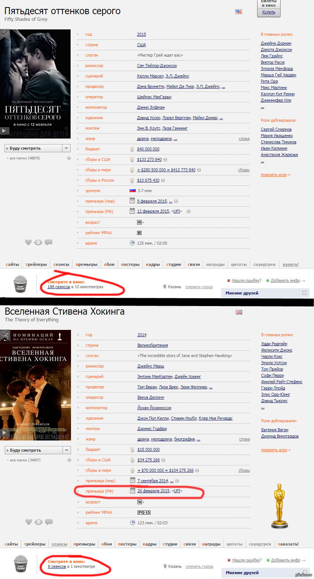Expand dropdown arrow after $133 273 840
The width and height of the screenshot is (314, 579).
(165, 159)
